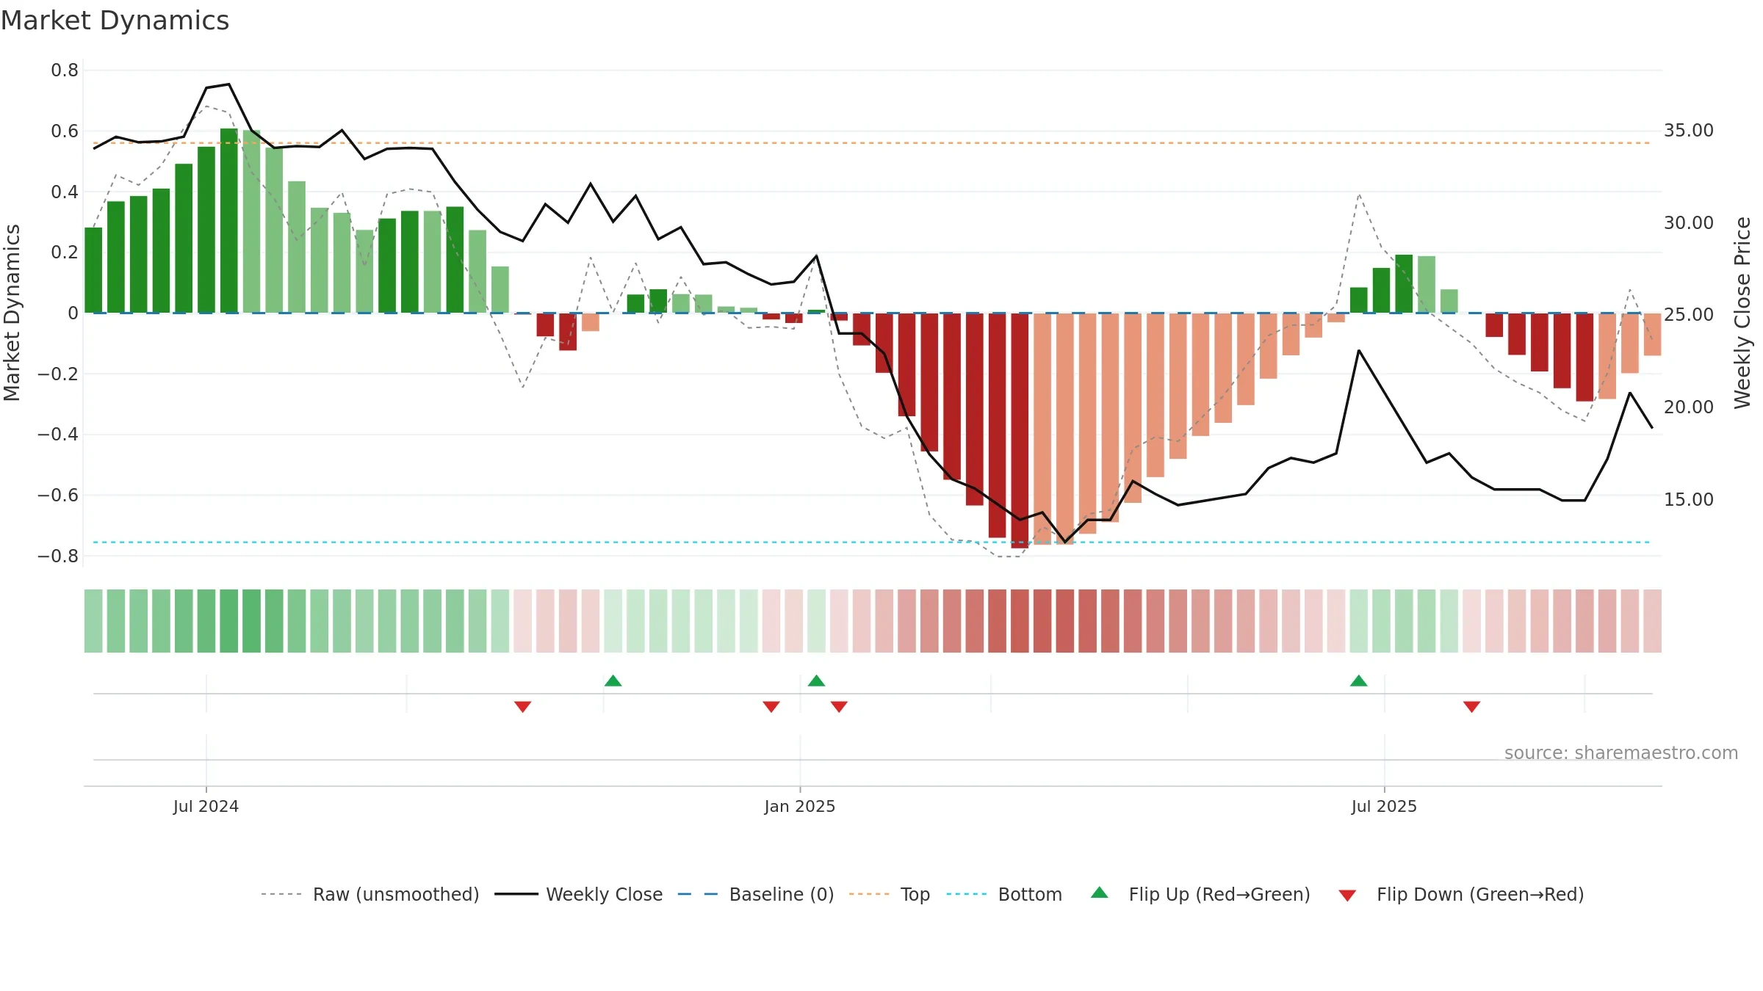Click the first heatmap strip cell
Image resolution: width=1763 pixels, height=991 pixels.
93,621
